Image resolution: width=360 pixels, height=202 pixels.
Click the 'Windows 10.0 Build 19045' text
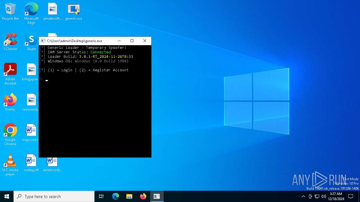(x=102, y=61)
